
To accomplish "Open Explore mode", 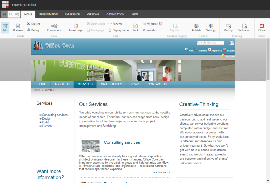I will pyautogui.click(x=33, y=24).
